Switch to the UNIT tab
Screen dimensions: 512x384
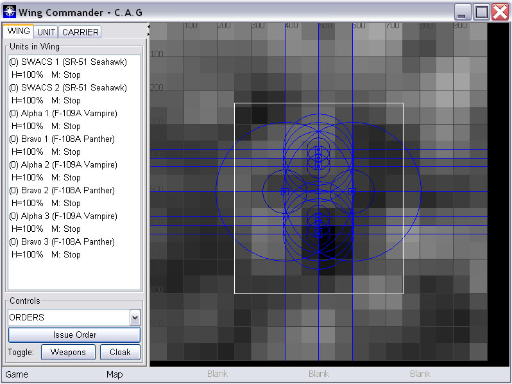(x=46, y=32)
